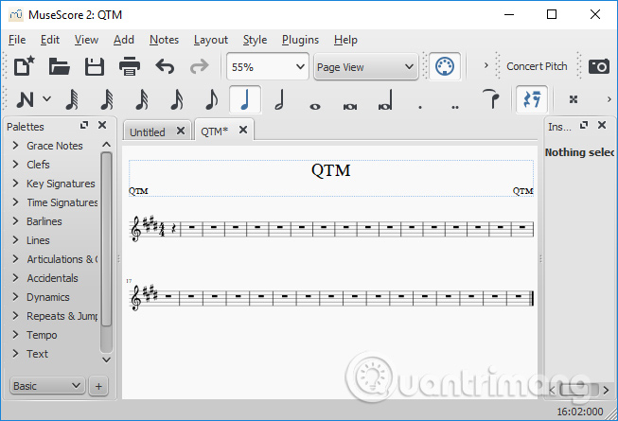
Task: Switch to the Untitled tab
Action: [148, 132]
